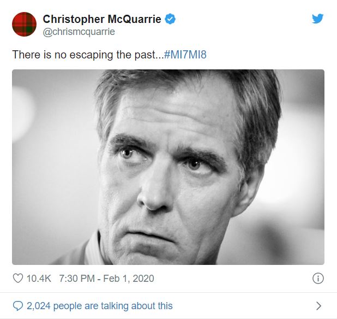Open the tweet info circle icon
Screen dimensions: 337x319
[x=318, y=279]
